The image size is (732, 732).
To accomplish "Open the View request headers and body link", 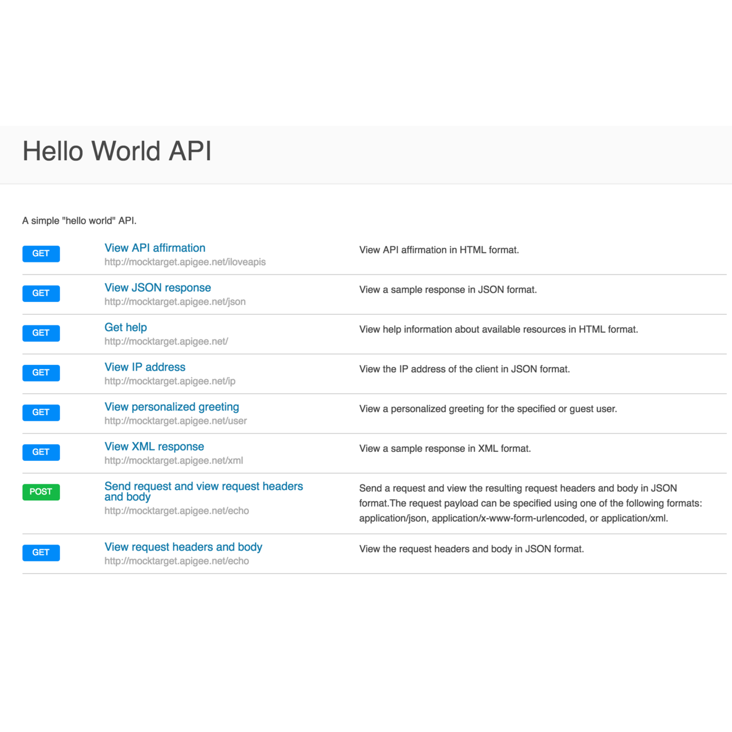I will (183, 547).
